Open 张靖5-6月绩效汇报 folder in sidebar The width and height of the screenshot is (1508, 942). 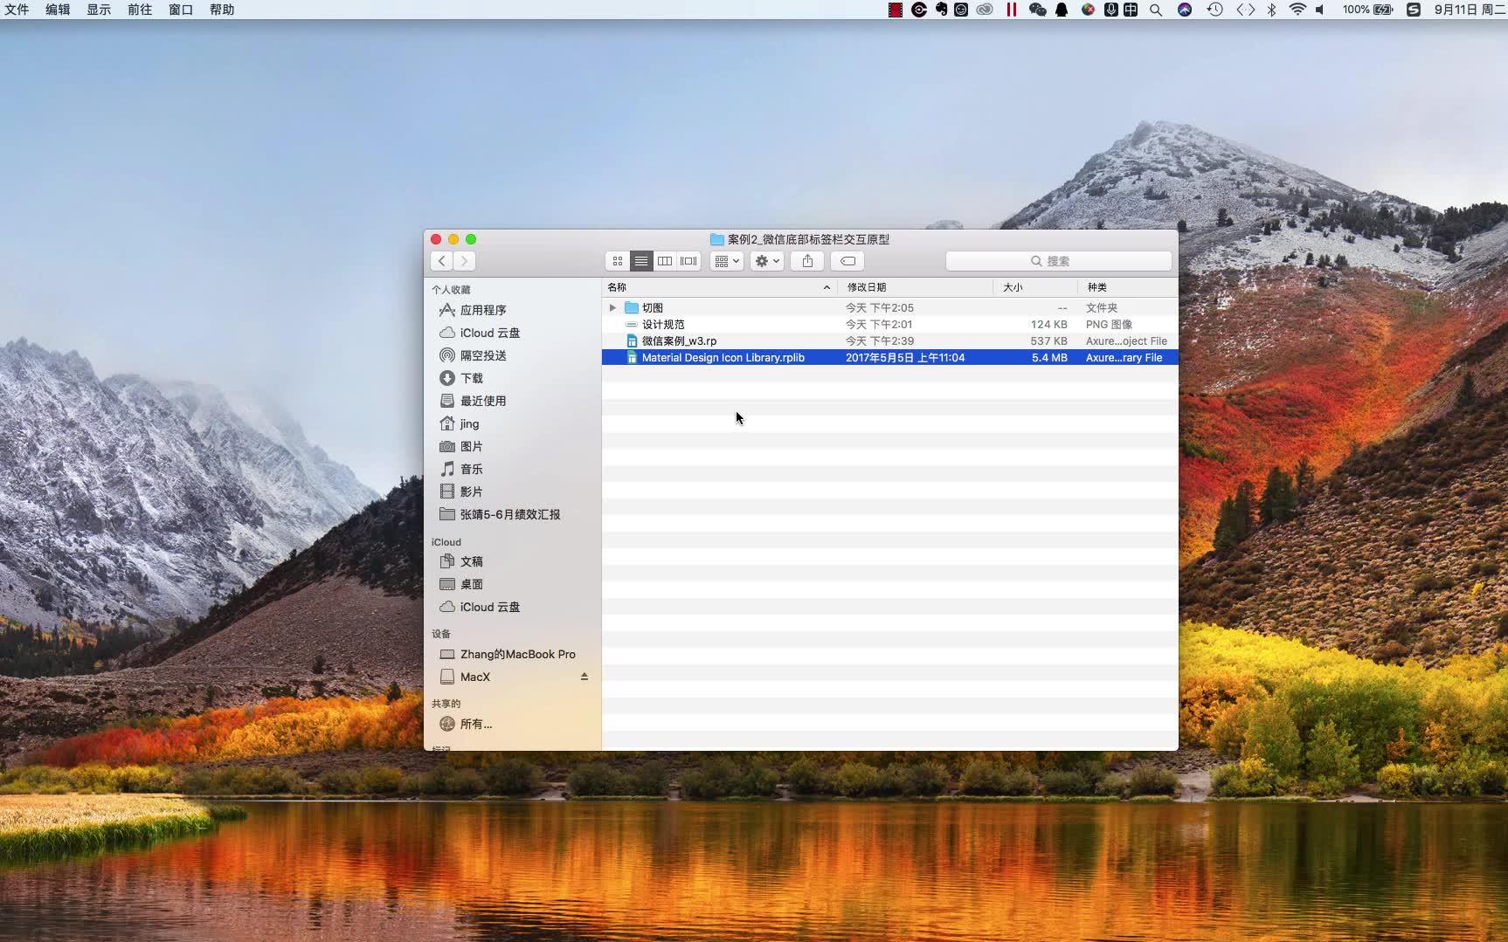click(x=512, y=514)
